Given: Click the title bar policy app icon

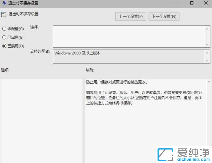Looking at the screenshot, I should point(4,3).
